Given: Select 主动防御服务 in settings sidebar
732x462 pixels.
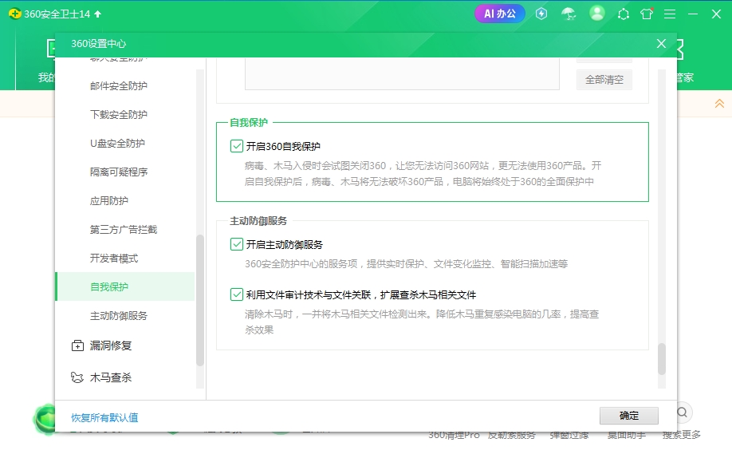Looking at the screenshot, I should coord(119,316).
